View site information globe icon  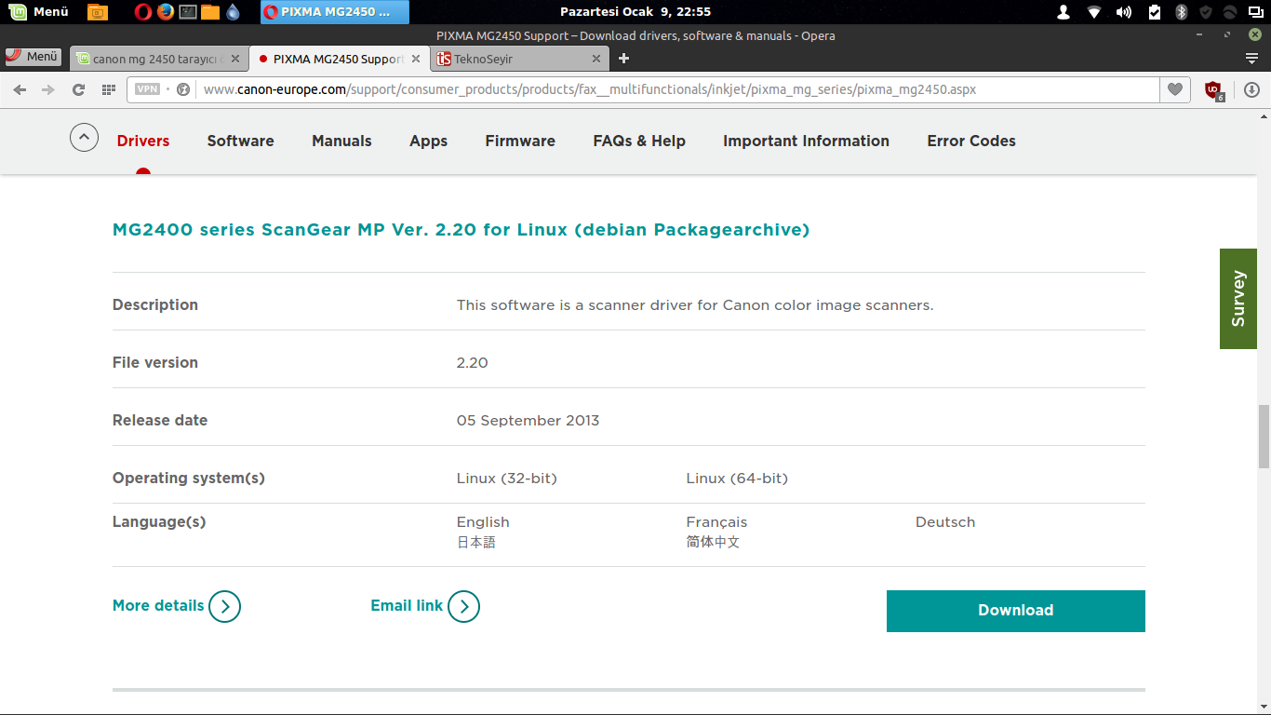183,90
